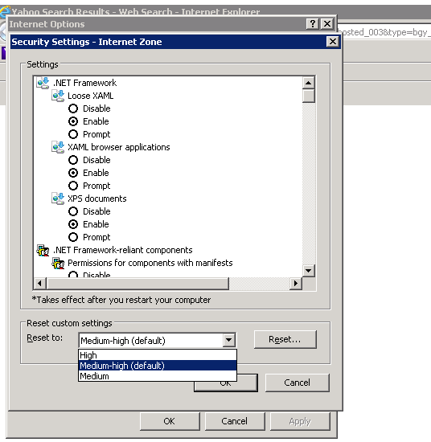Choose High from the reset level list
The height and width of the screenshot is (442, 431).
click(x=158, y=355)
